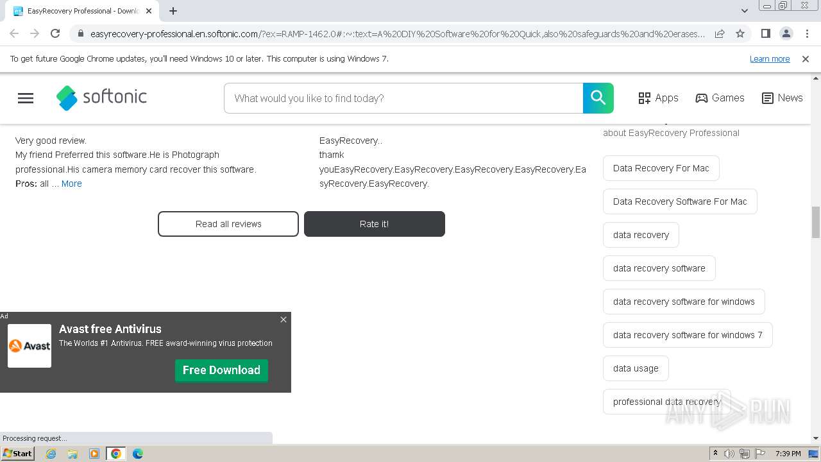Screen dimensions: 821x462
Task: Close the Avast antivirus ad
Action: [x=284, y=320]
